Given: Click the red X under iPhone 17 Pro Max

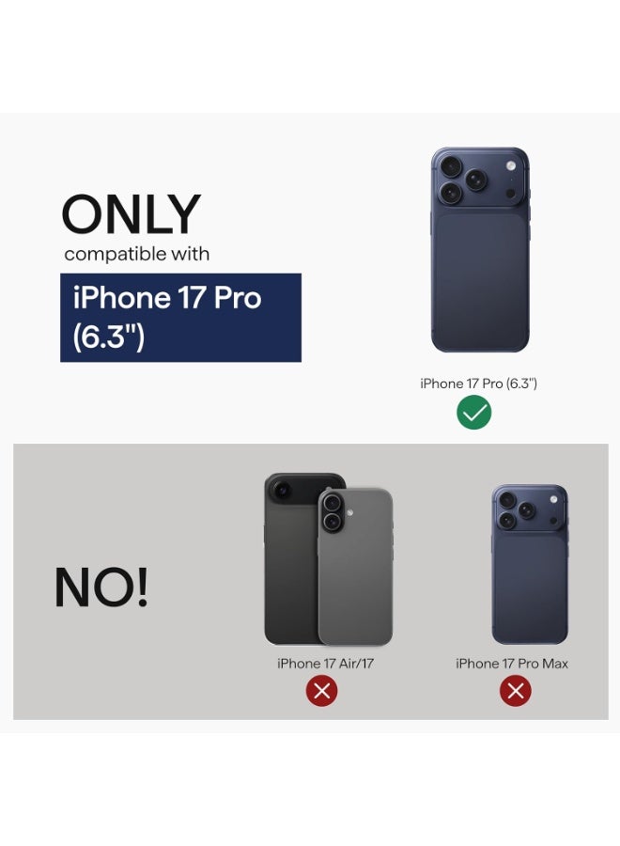Looking at the screenshot, I should 516,691.
